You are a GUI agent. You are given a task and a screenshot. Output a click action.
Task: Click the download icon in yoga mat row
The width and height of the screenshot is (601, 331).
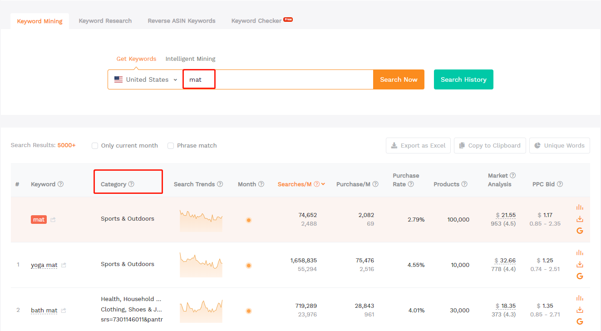click(580, 264)
